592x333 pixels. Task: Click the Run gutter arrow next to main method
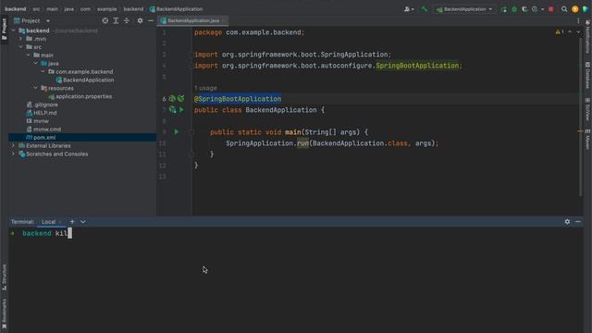(x=177, y=131)
